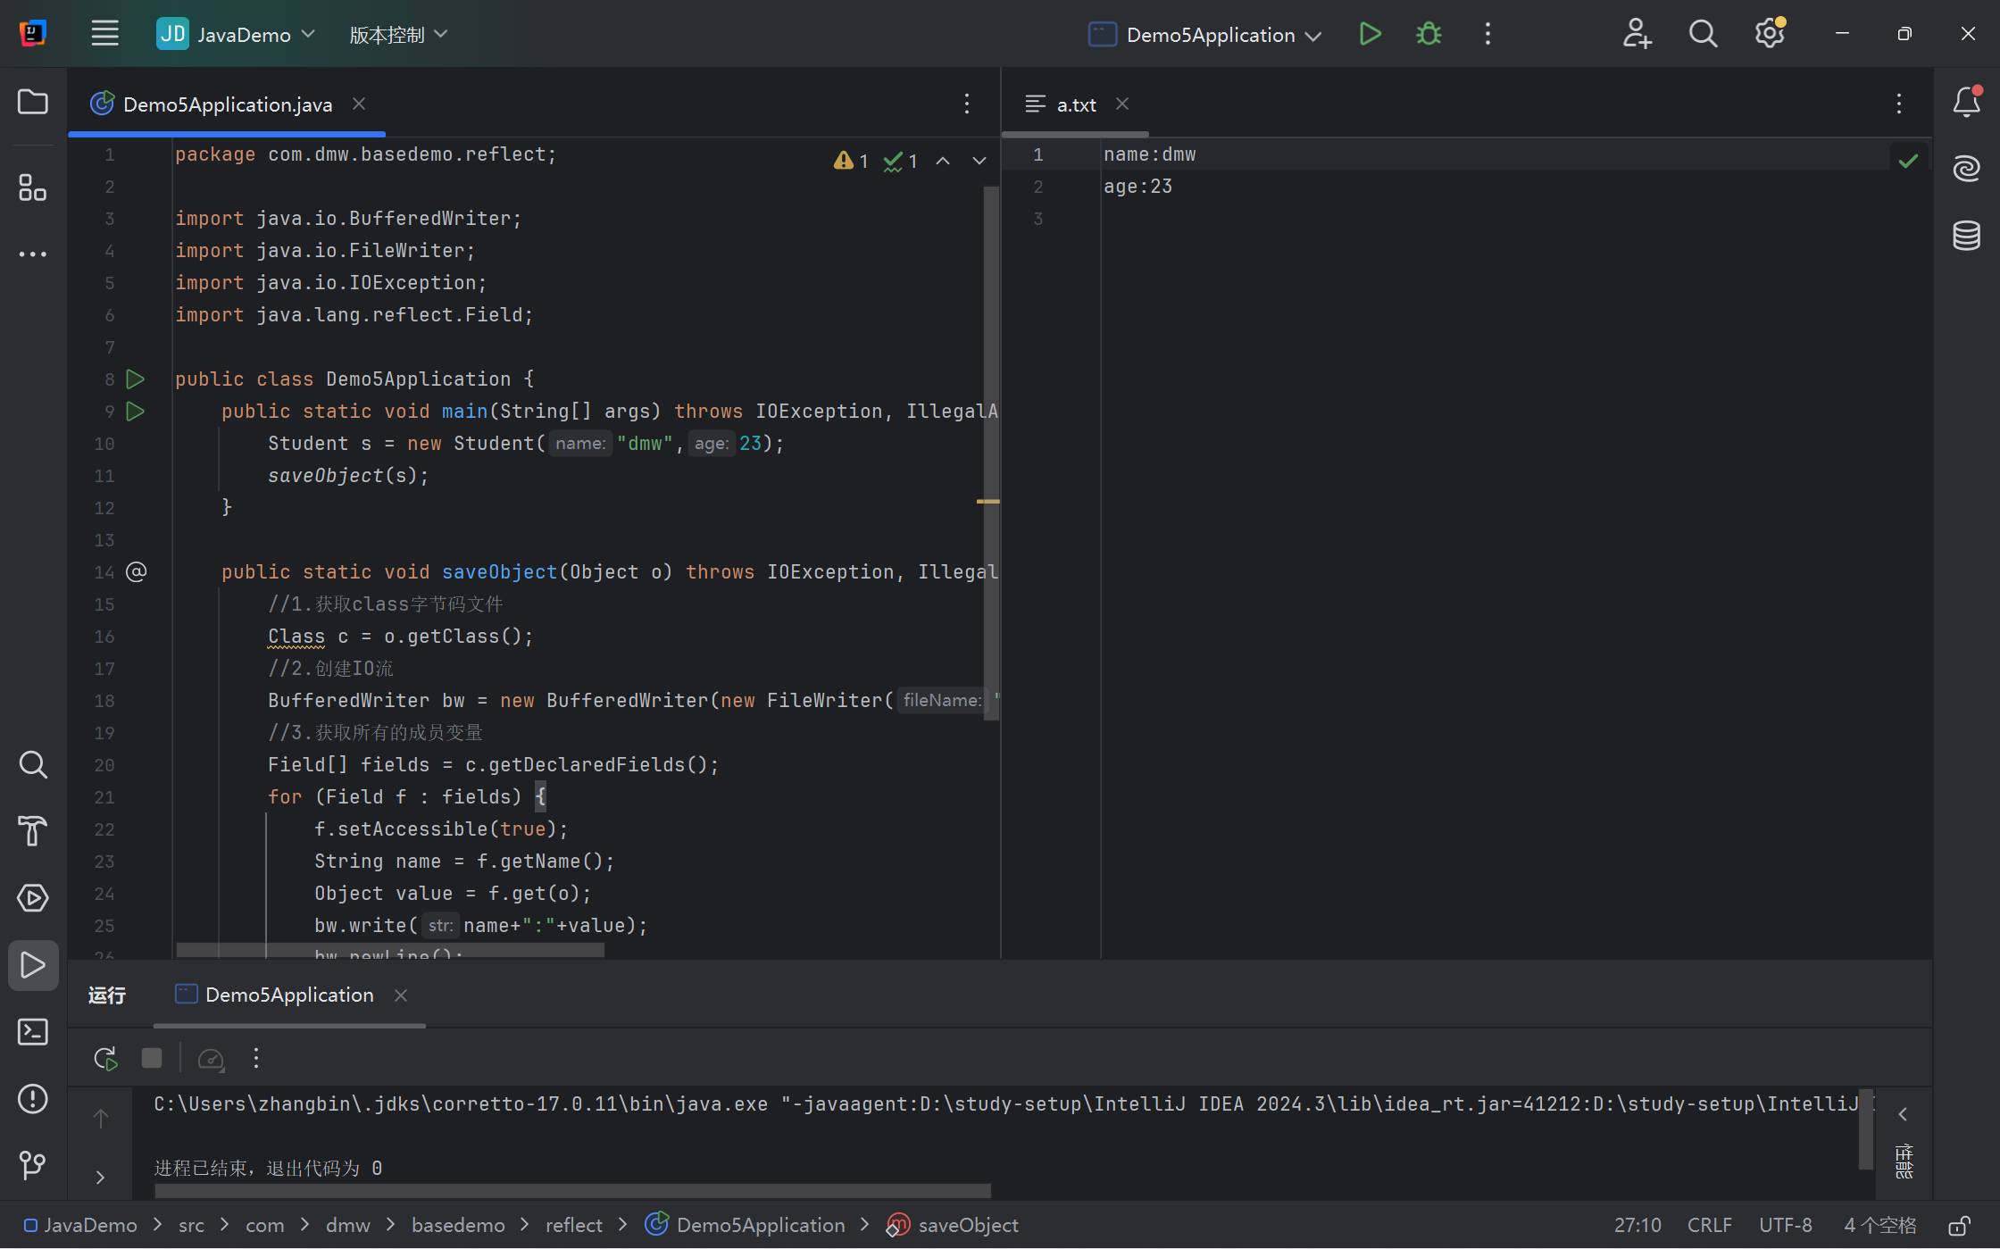Open the Notifications bell panel

pyautogui.click(x=1966, y=102)
